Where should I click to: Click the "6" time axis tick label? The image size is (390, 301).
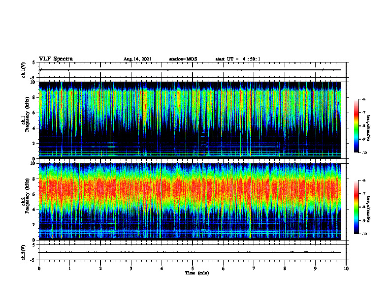(x=224, y=269)
